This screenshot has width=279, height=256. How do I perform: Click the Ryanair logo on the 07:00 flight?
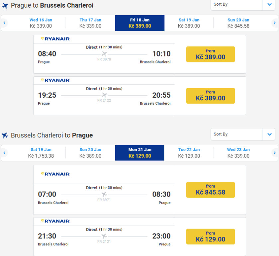pos(55,174)
